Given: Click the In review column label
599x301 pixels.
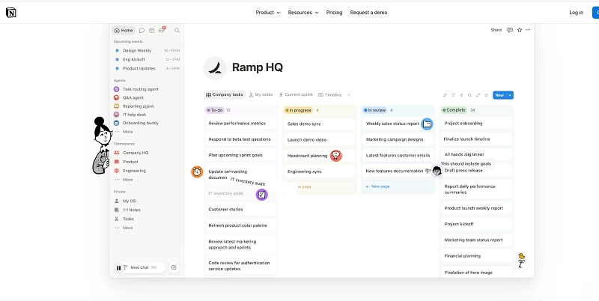Looking at the screenshot, I should pyautogui.click(x=375, y=110).
